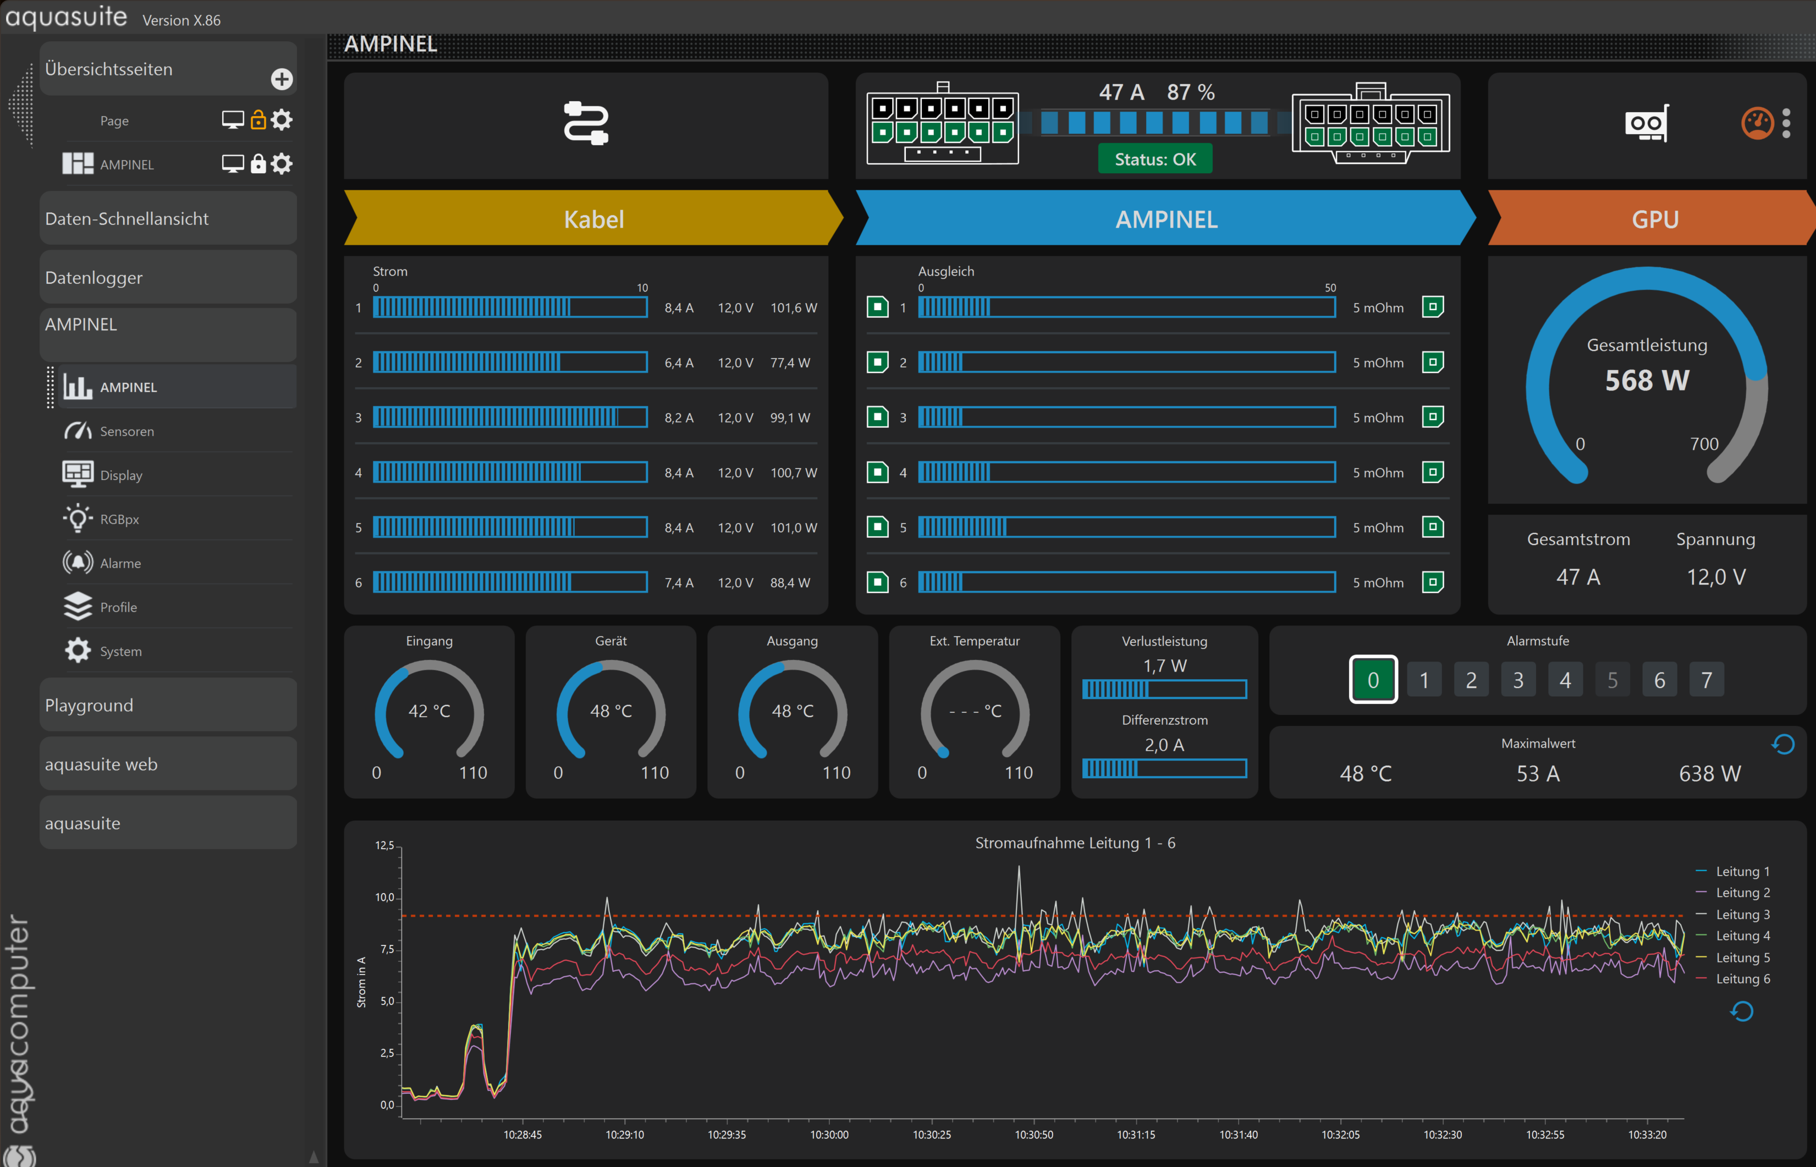Image resolution: width=1816 pixels, height=1167 pixels.
Task: Click the orange unlock icon for Page
Action: [258, 120]
